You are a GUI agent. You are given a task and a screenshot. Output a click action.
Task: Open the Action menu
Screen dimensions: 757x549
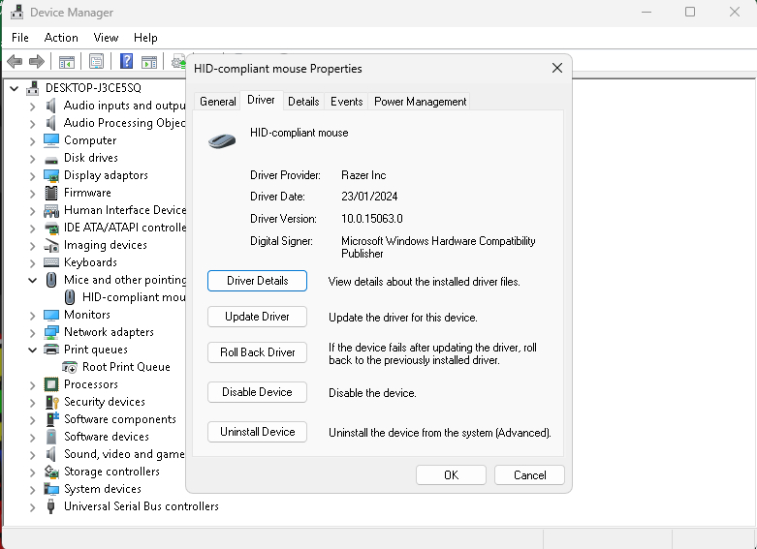(x=61, y=38)
